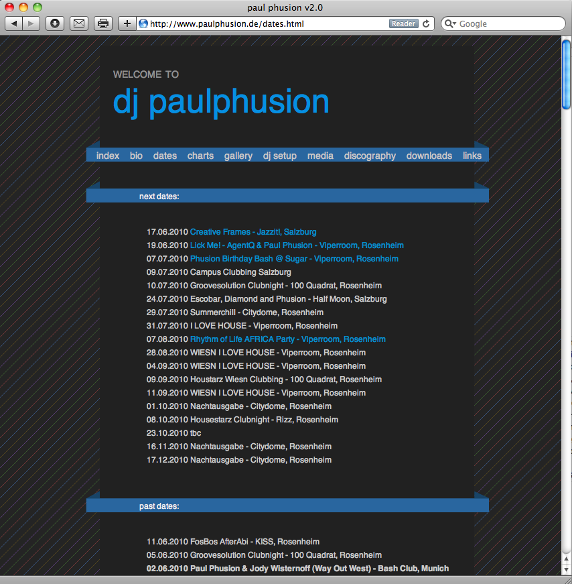
Task: Activate the Reader button
Action: 403,24
